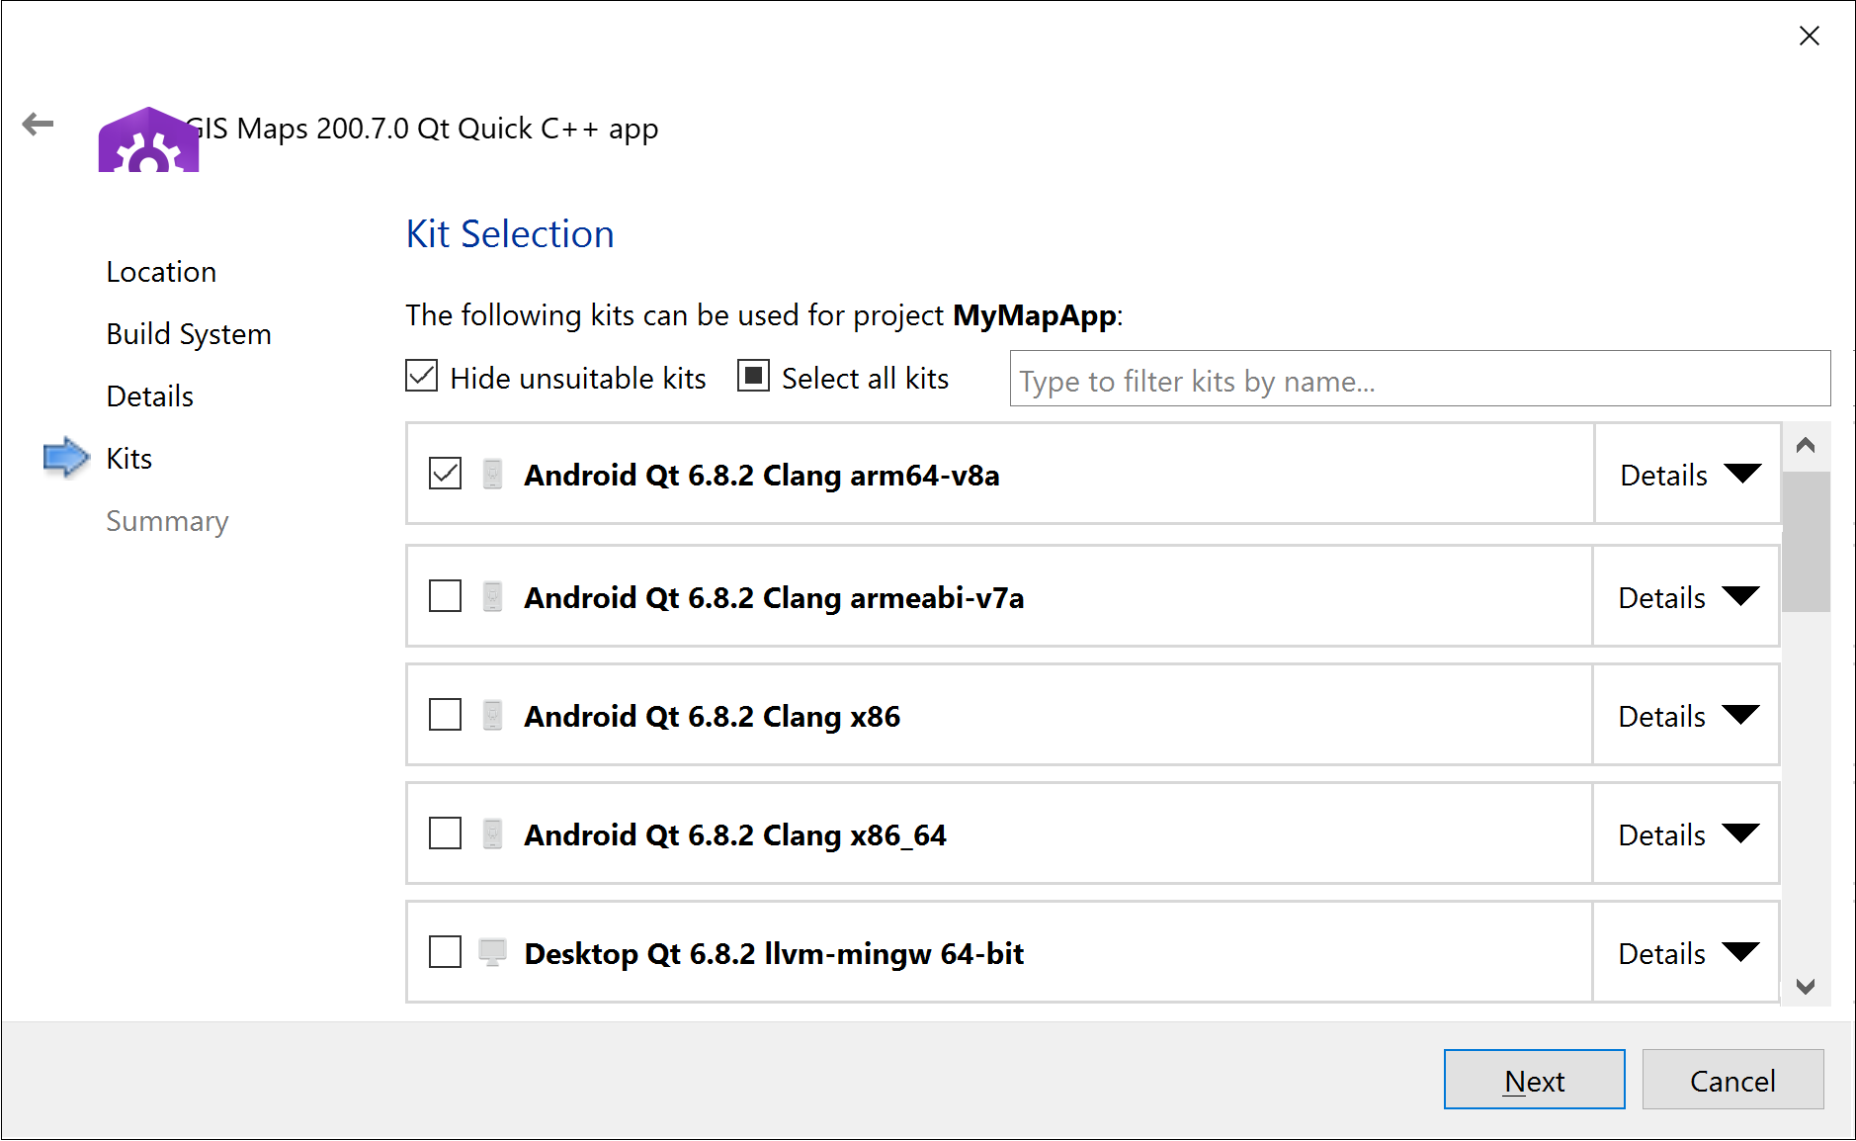Click the kit list vertical scrollbar thumb
Image resolution: width=1856 pixels, height=1141 pixels.
1806,542
